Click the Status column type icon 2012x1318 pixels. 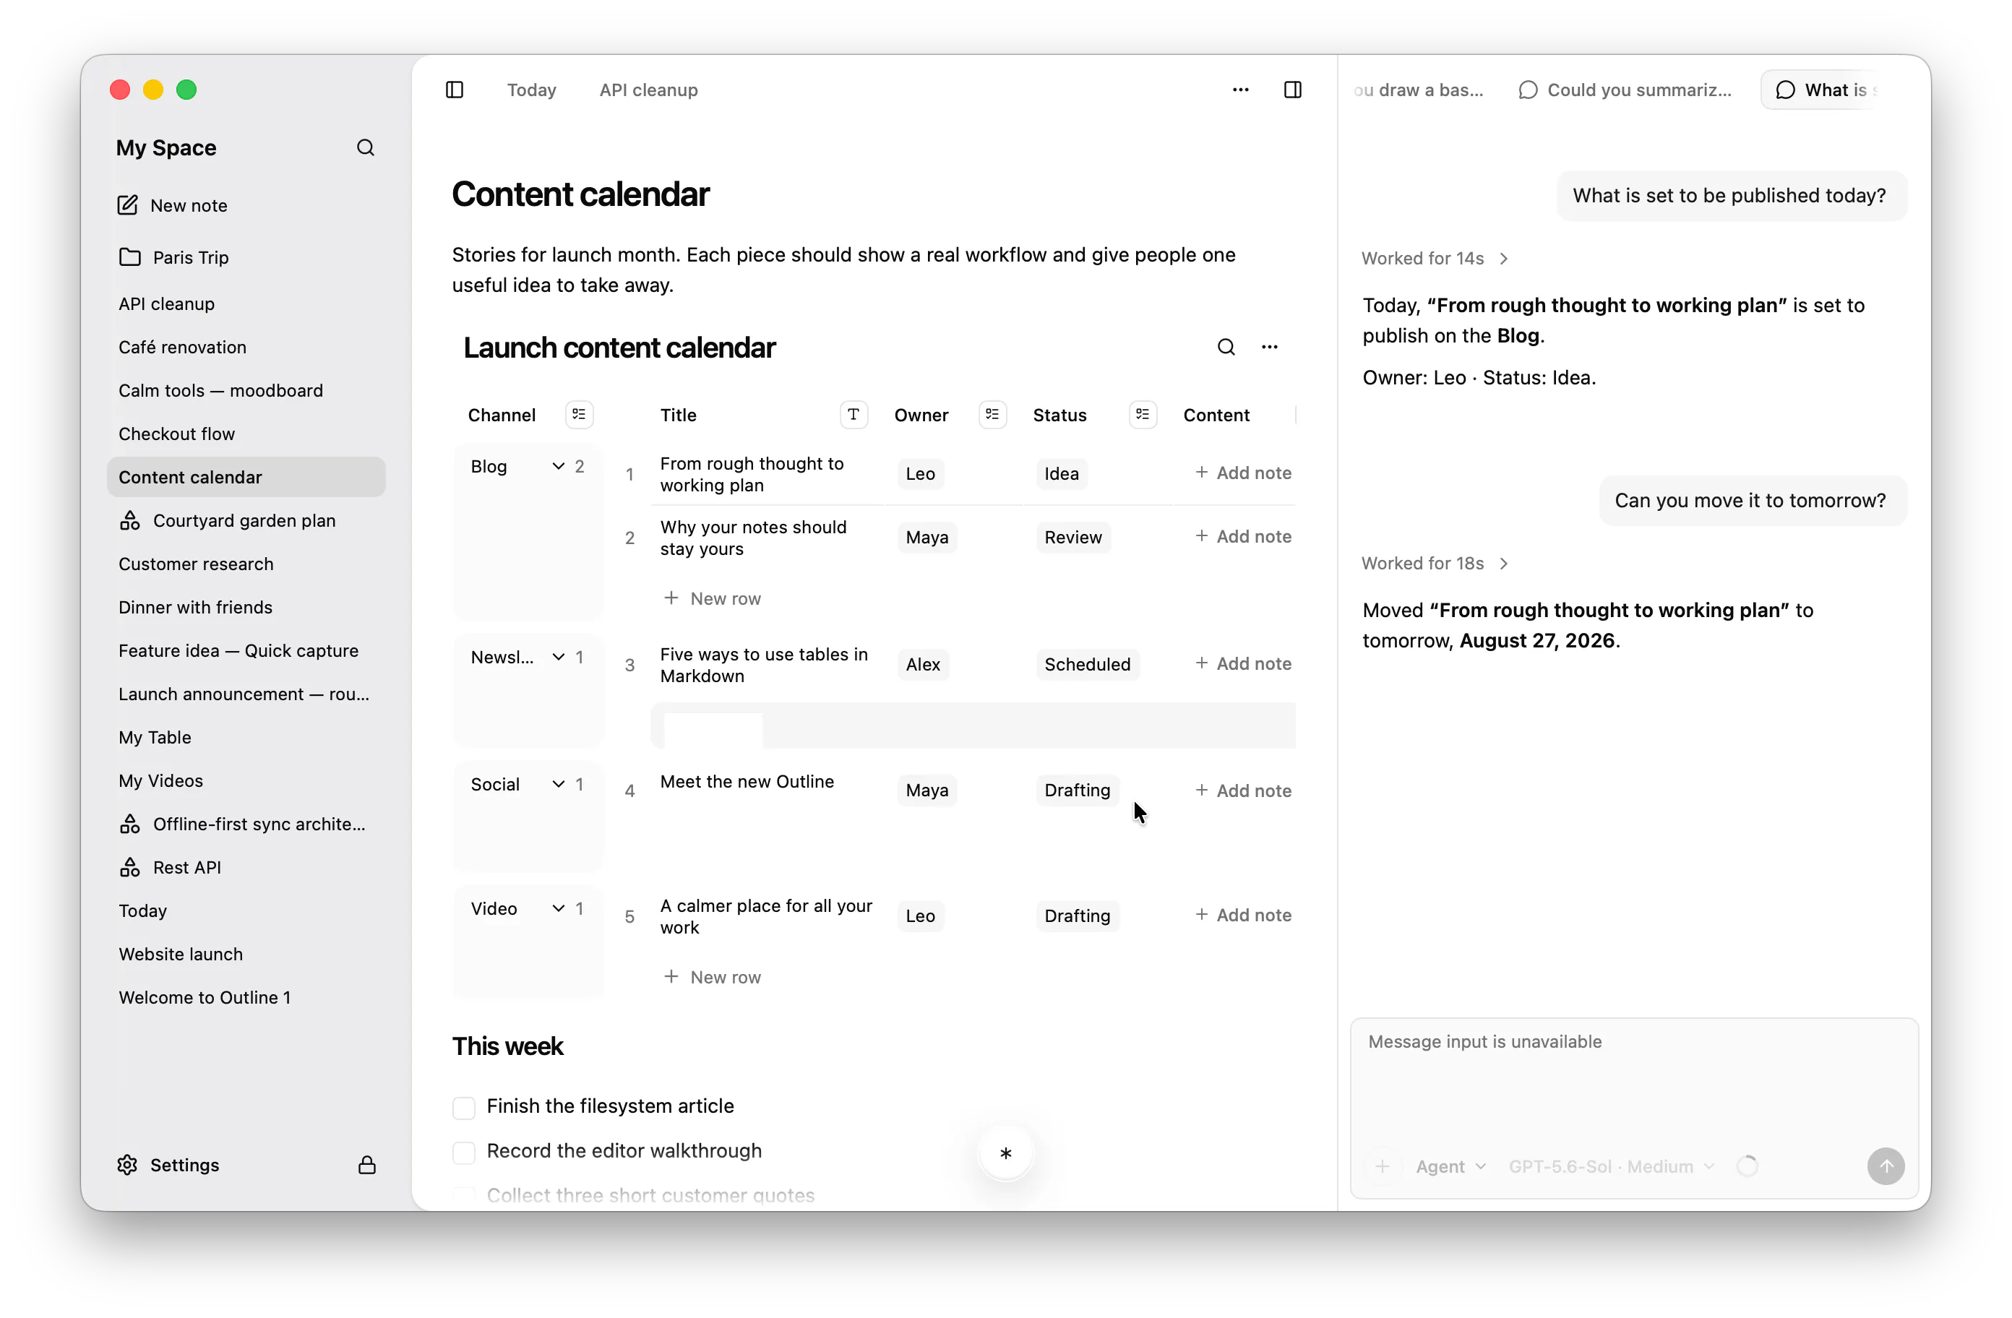(1142, 414)
